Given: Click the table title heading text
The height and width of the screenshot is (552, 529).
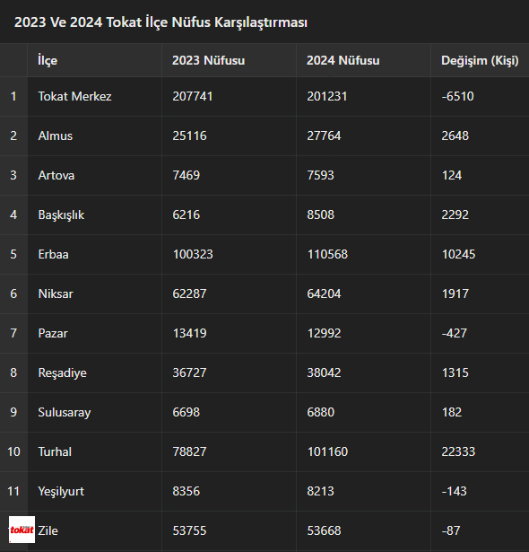Looking at the screenshot, I should [x=160, y=22].
